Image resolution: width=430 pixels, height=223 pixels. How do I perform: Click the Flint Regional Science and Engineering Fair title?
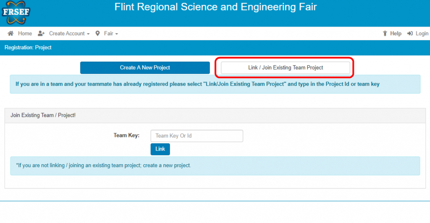coord(215,7)
